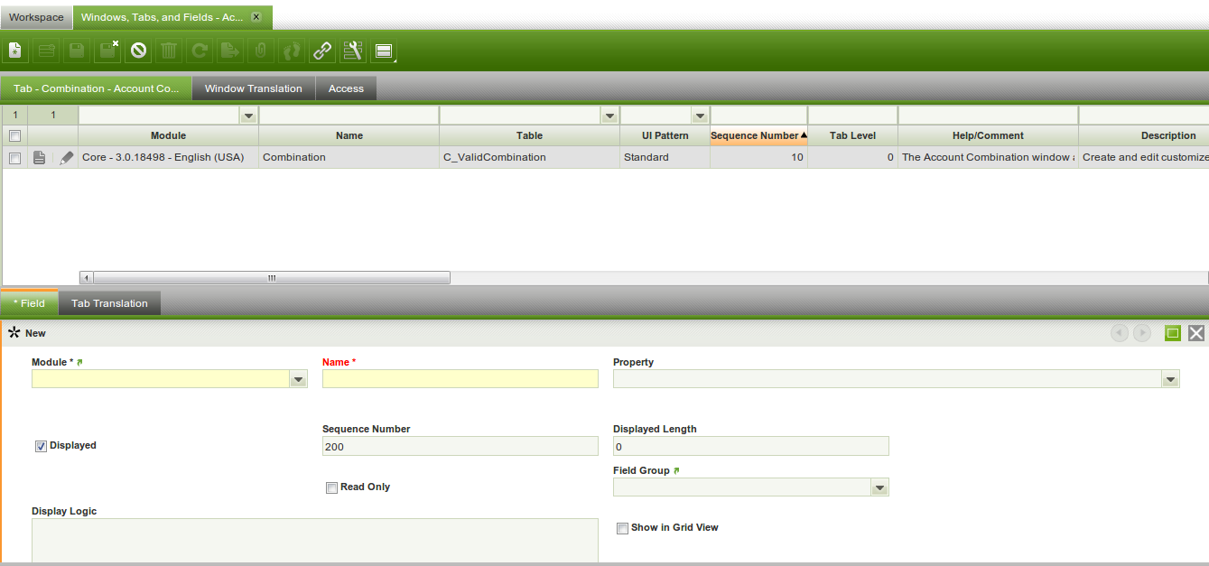Open UI Pattern filter dropdown
The width and height of the screenshot is (1209, 566).
(700, 116)
